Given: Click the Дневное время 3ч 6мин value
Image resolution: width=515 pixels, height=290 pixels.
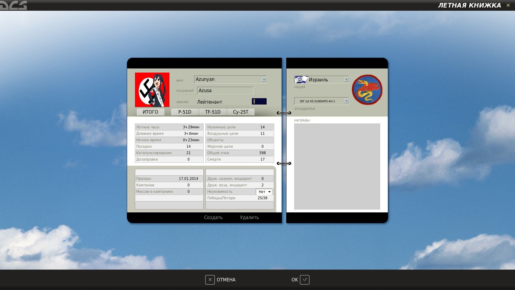Looking at the screenshot, I should pyautogui.click(x=191, y=133).
